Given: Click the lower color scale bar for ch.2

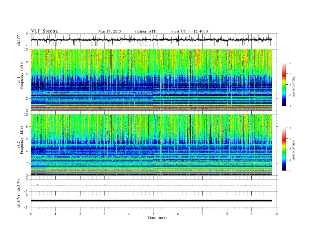Looking at the screenshot, I should click(284, 149).
